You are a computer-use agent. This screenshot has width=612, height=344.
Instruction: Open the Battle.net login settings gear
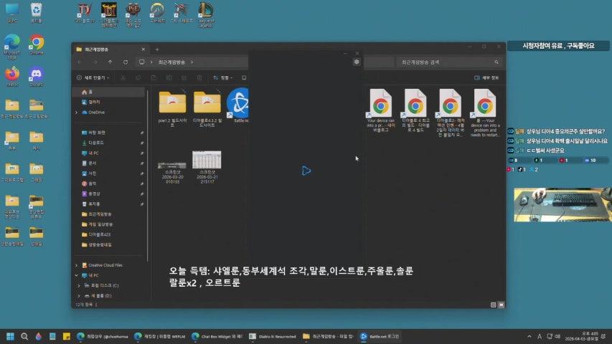click(x=357, y=62)
